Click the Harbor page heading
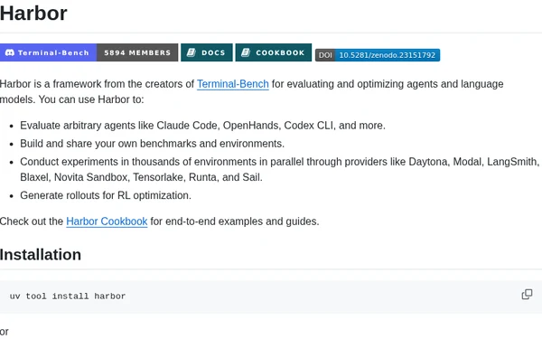 coord(33,14)
